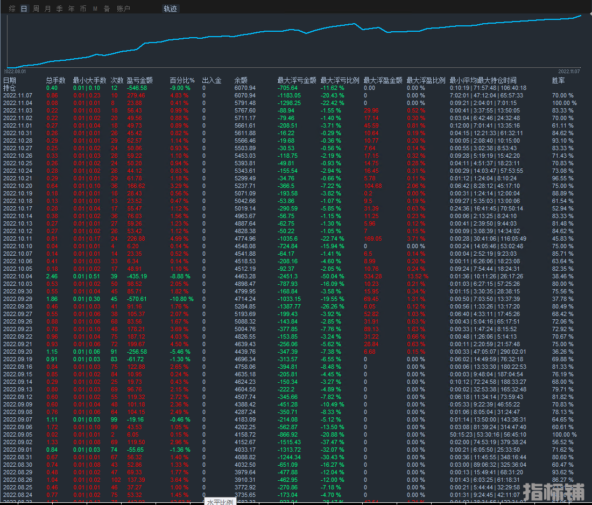Switch to the 综 summary tab

[x=12, y=9]
